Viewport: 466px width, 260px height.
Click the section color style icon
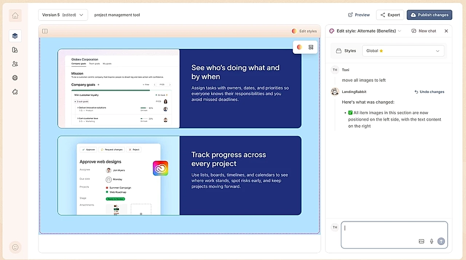(x=300, y=47)
